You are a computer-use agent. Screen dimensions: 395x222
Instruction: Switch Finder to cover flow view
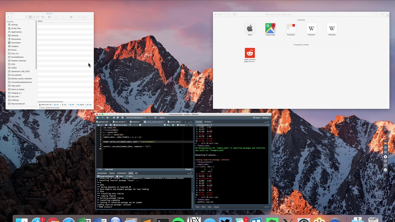pyautogui.click(x=38, y=17)
